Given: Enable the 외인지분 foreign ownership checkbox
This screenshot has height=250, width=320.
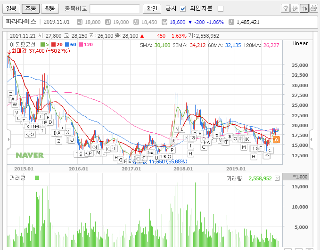Looking at the screenshot, I should point(221,9).
